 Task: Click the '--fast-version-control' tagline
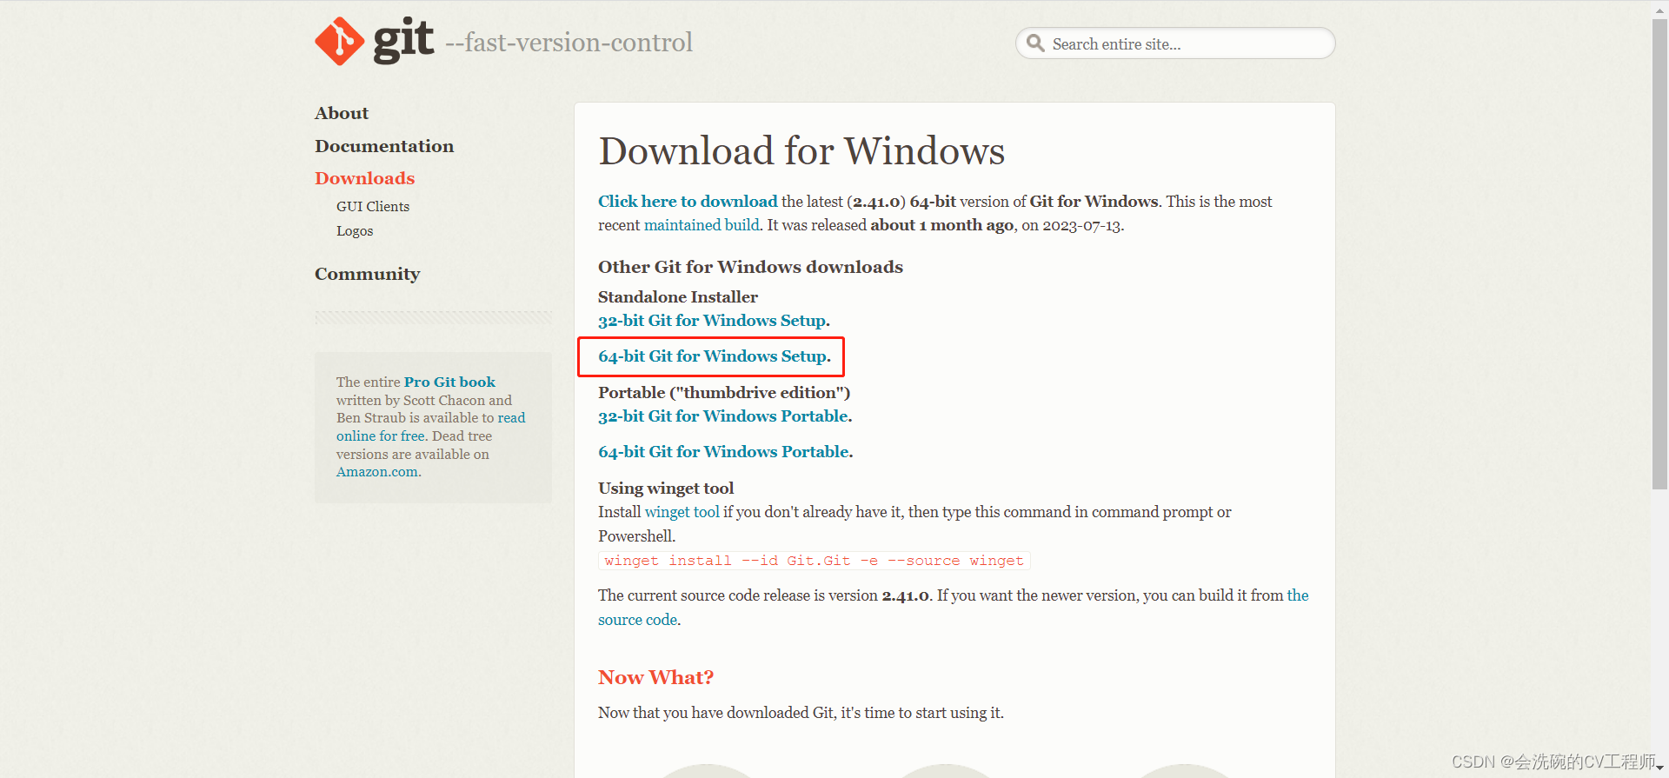(569, 43)
